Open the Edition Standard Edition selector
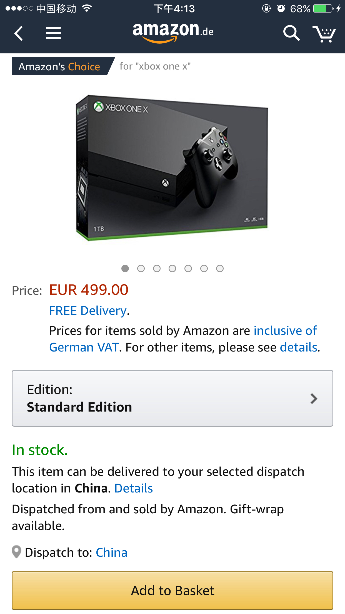 point(172,398)
